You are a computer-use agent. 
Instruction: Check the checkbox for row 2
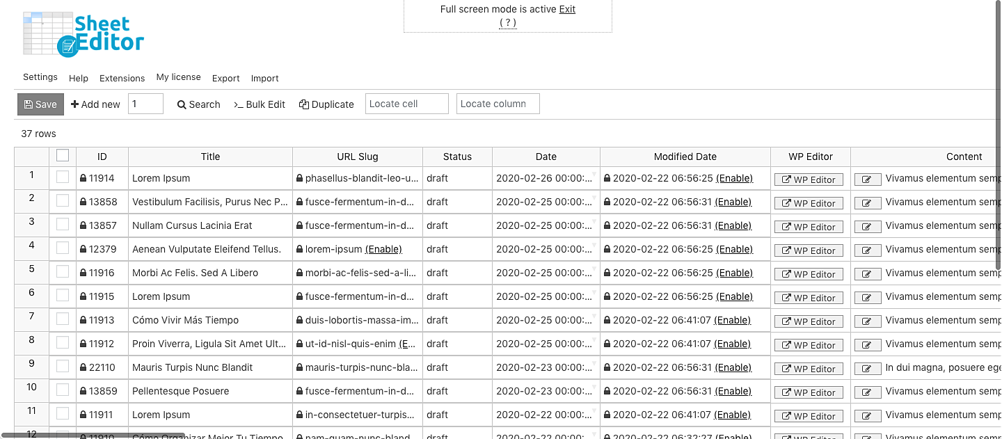63,201
